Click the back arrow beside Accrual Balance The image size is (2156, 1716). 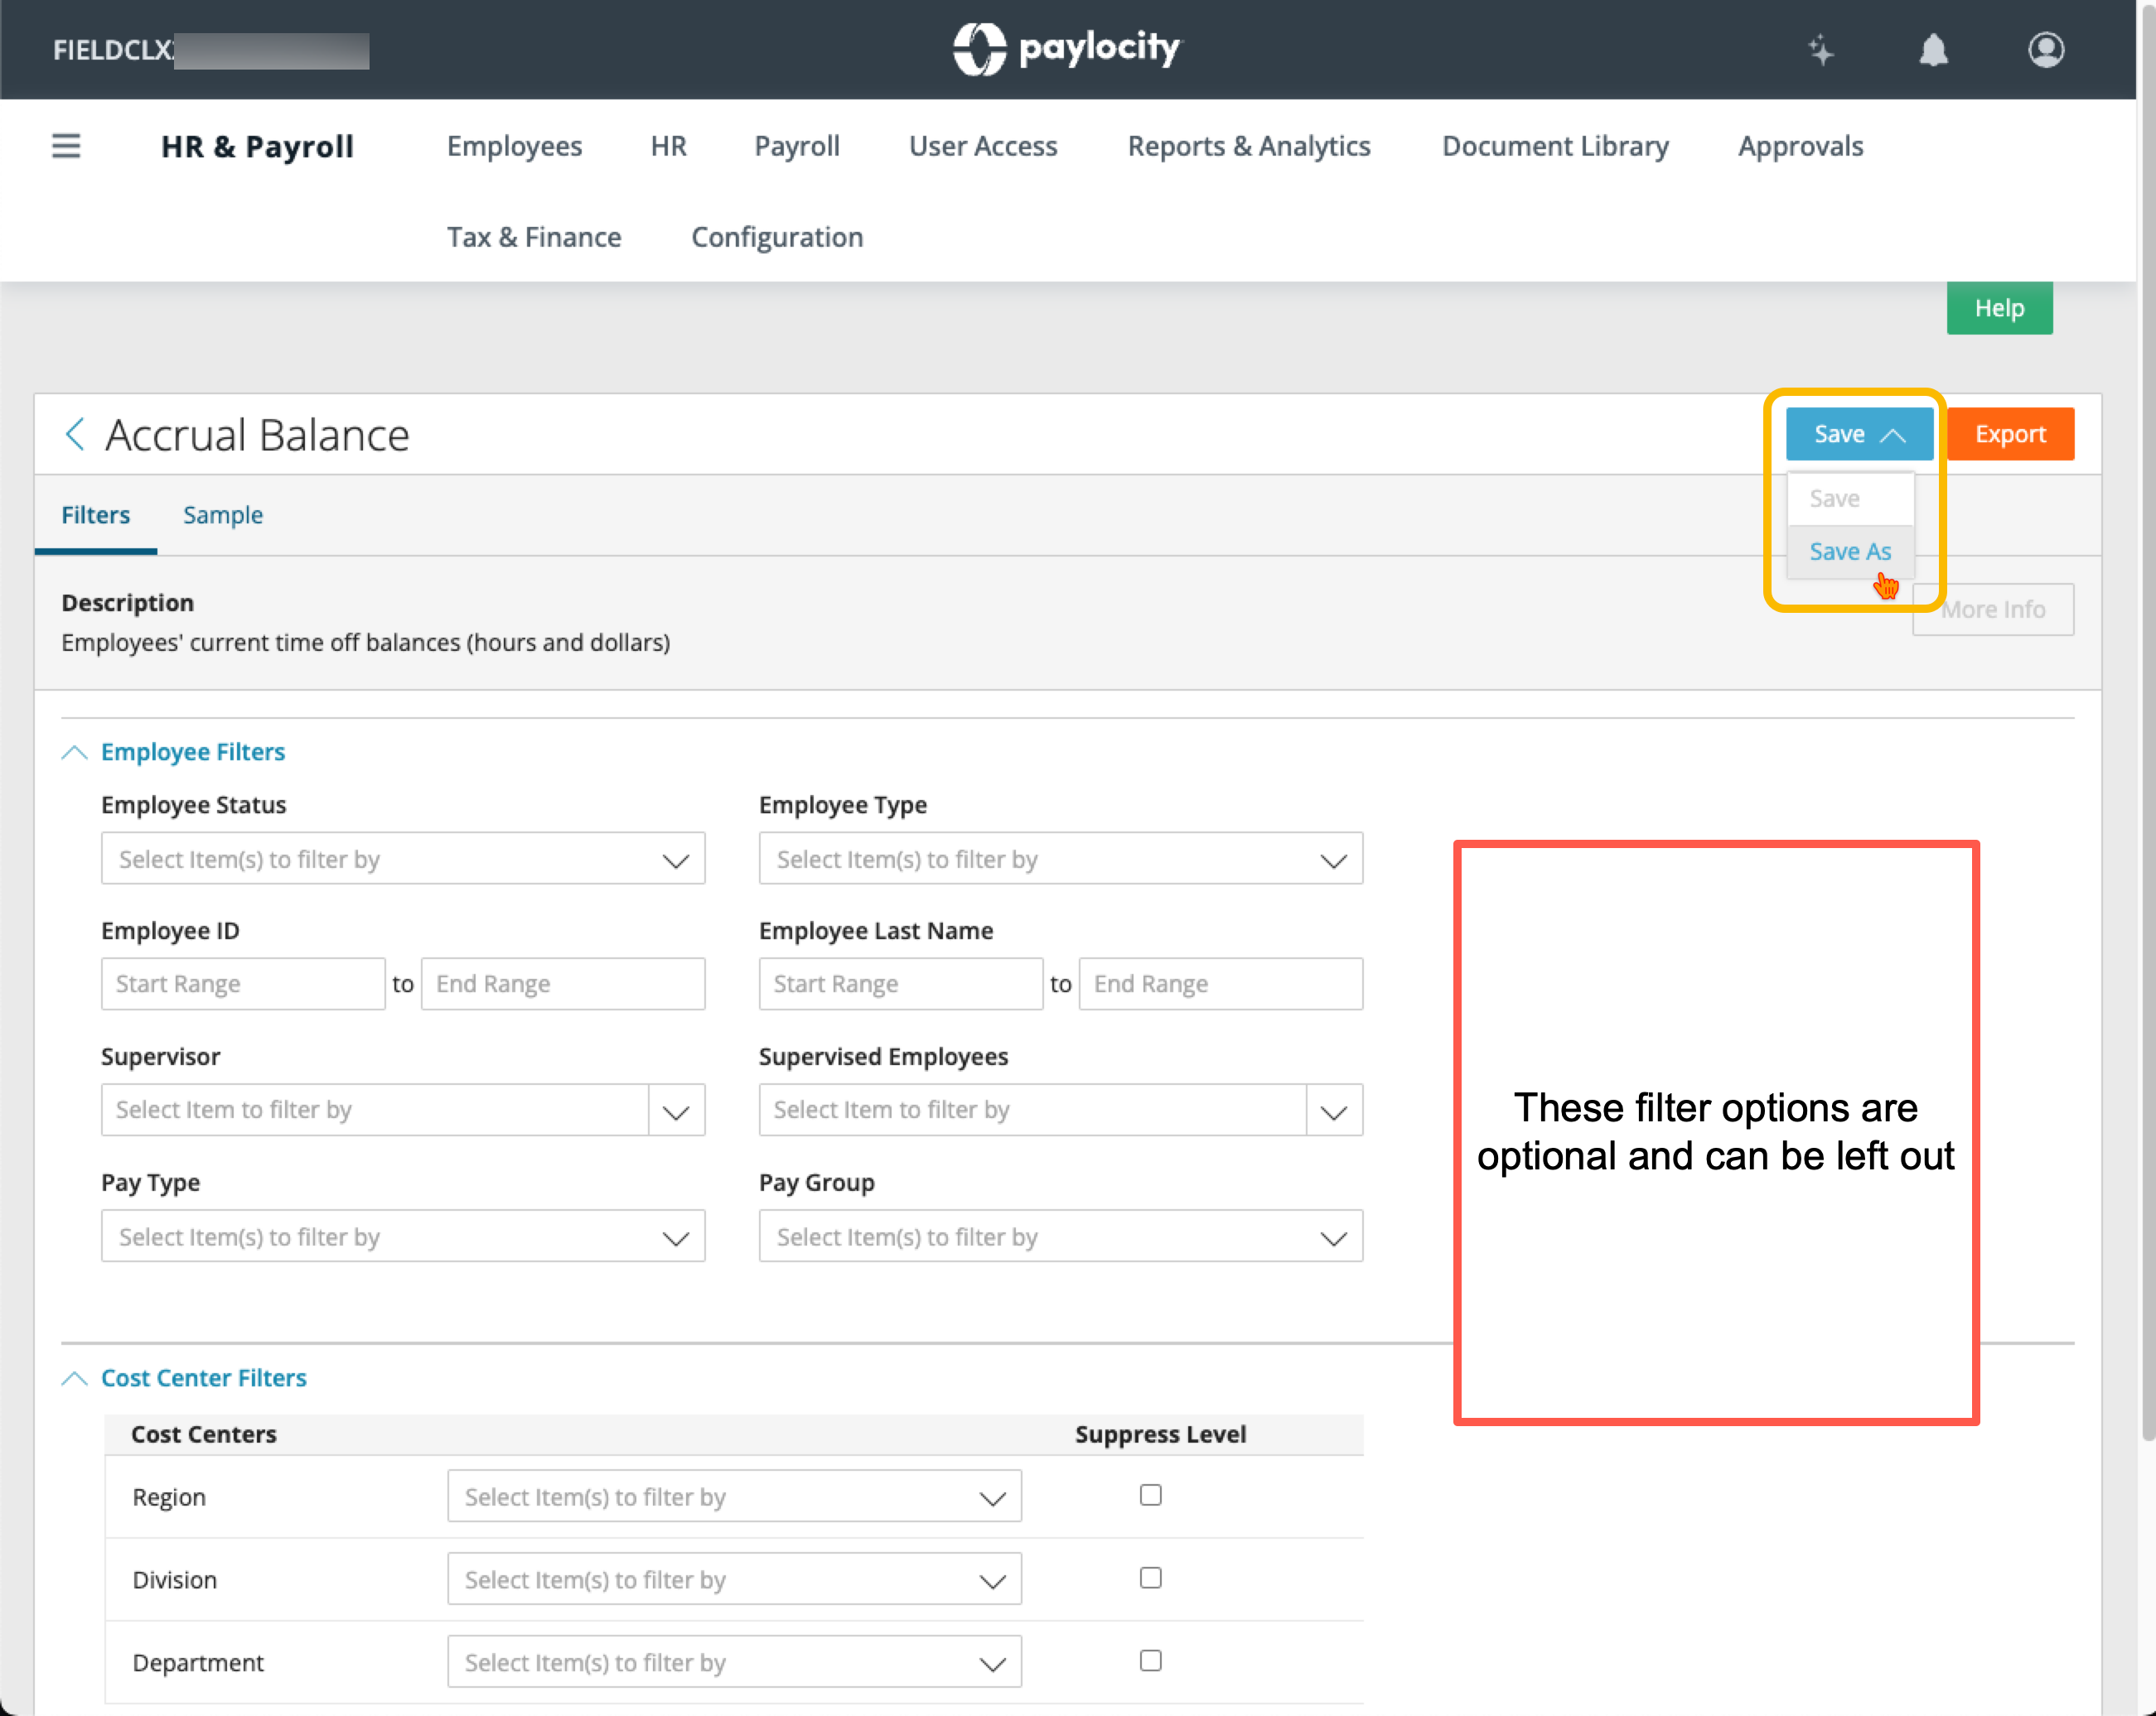[75, 435]
